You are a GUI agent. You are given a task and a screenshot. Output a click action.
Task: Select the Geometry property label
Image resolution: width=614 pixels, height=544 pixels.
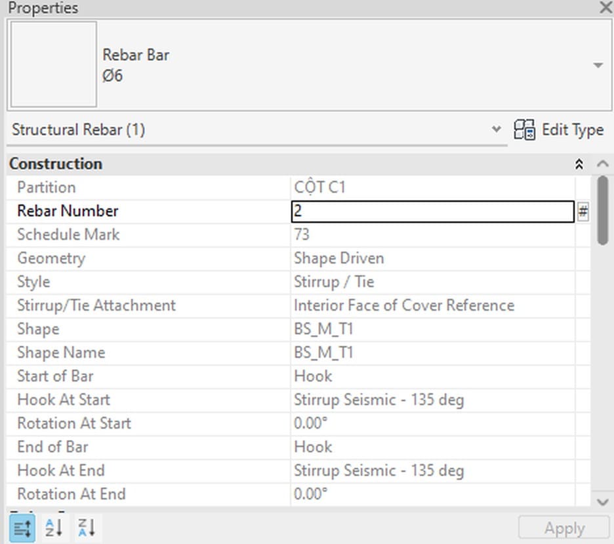pyautogui.click(x=51, y=258)
